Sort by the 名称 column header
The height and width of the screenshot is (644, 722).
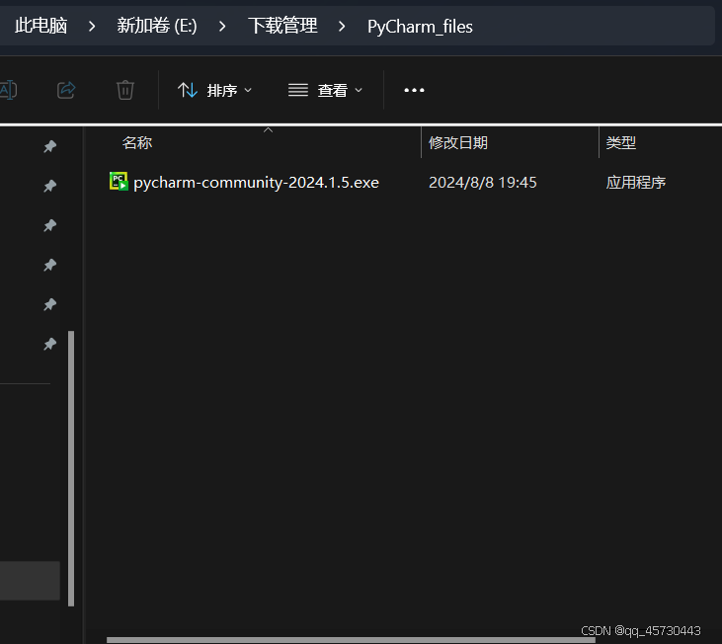coord(136,142)
